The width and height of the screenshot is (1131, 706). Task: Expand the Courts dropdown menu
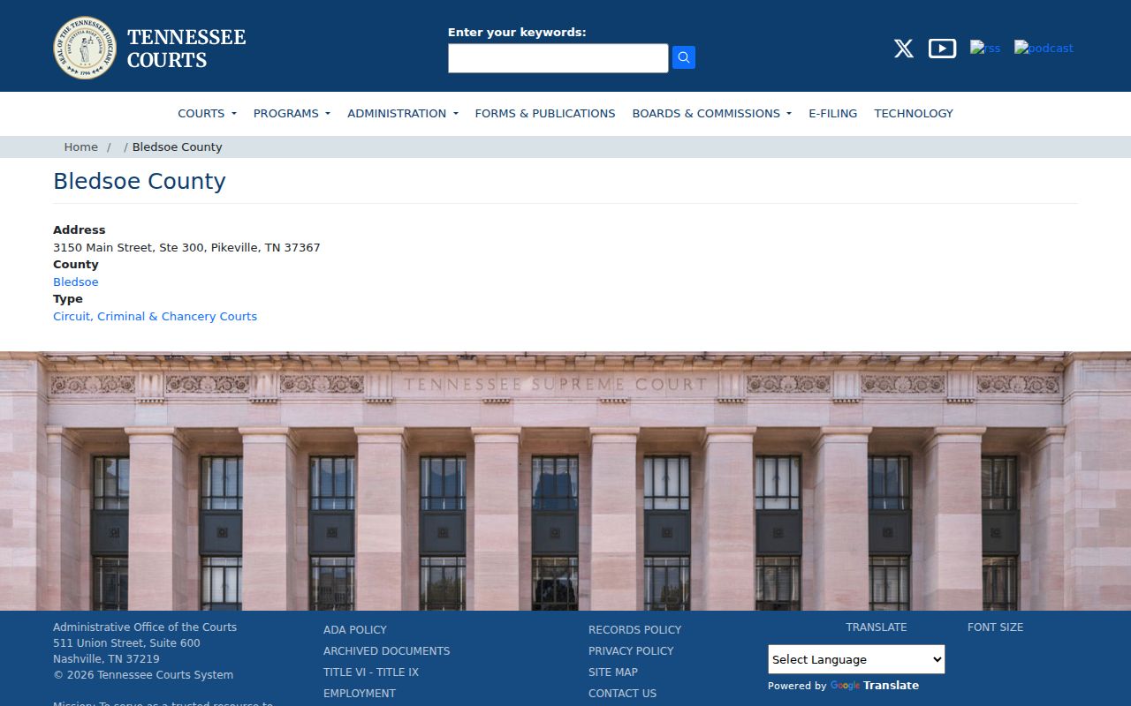click(x=207, y=113)
